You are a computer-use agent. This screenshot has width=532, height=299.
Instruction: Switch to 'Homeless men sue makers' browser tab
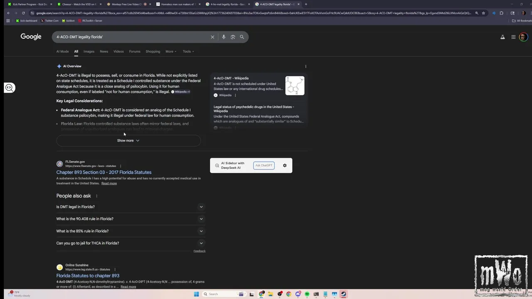[178, 4]
